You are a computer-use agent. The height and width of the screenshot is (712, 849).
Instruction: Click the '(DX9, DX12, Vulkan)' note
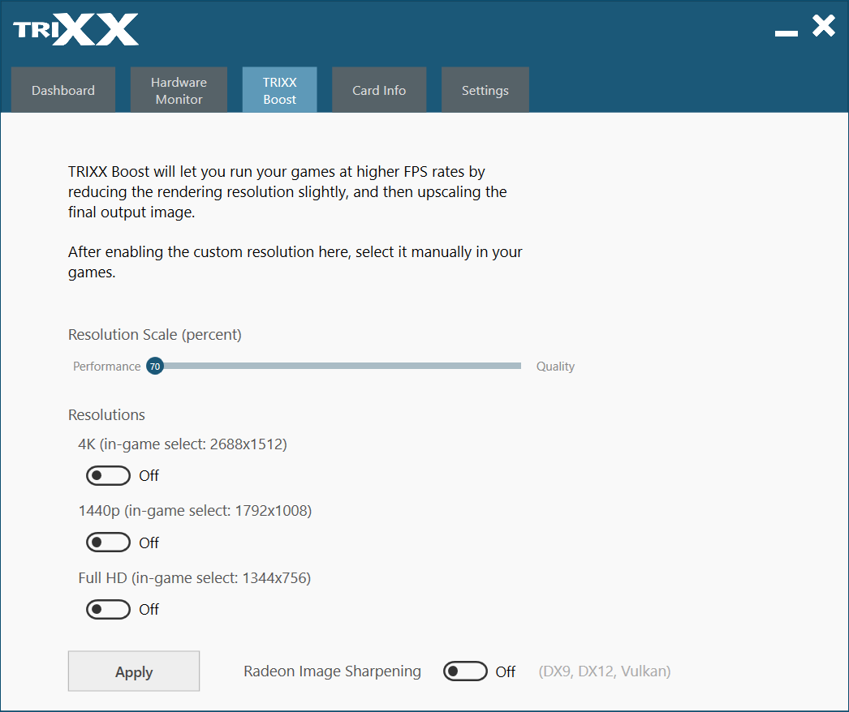point(605,671)
